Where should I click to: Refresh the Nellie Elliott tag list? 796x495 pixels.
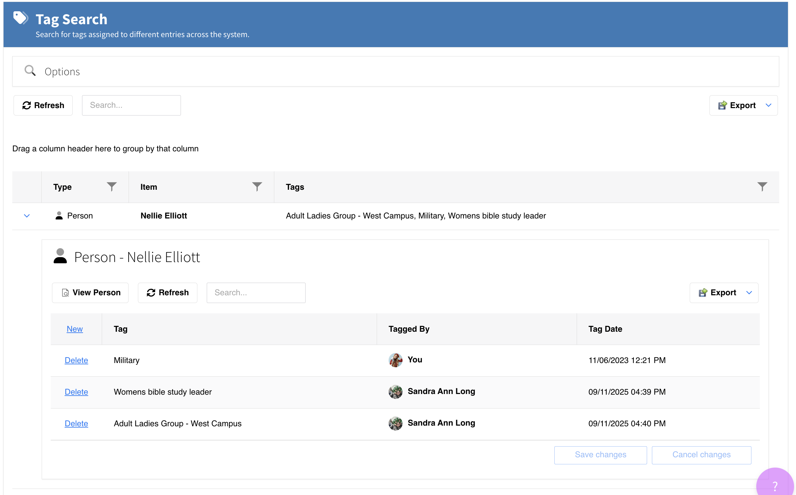click(x=167, y=292)
